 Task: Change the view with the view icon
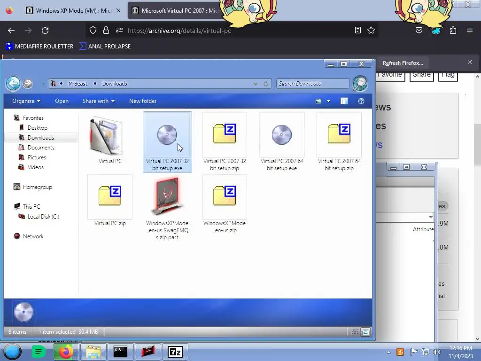[x=318, y=101]
